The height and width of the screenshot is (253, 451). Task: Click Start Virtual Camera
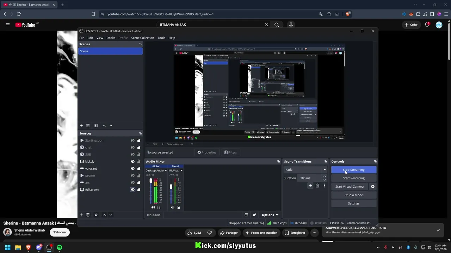(x=350, y=187)
